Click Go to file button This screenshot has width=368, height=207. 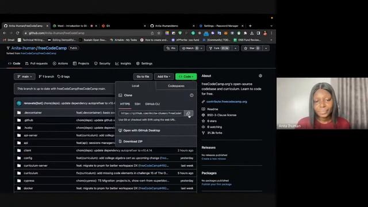tap(143, 76)
